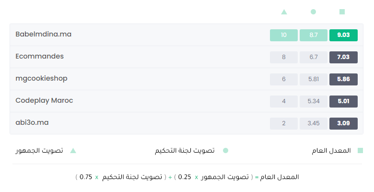Select the mgcookieshop row name
Viewport: 374px width, 192px height.
[42, 79]
